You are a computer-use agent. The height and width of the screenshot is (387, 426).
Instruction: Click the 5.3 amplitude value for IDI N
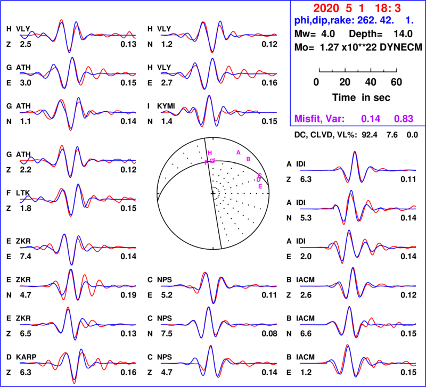tap(306, 218)
